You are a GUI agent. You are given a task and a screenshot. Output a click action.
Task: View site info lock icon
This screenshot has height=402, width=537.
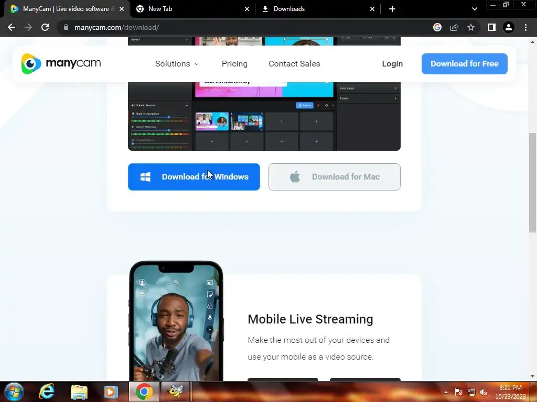66,27
